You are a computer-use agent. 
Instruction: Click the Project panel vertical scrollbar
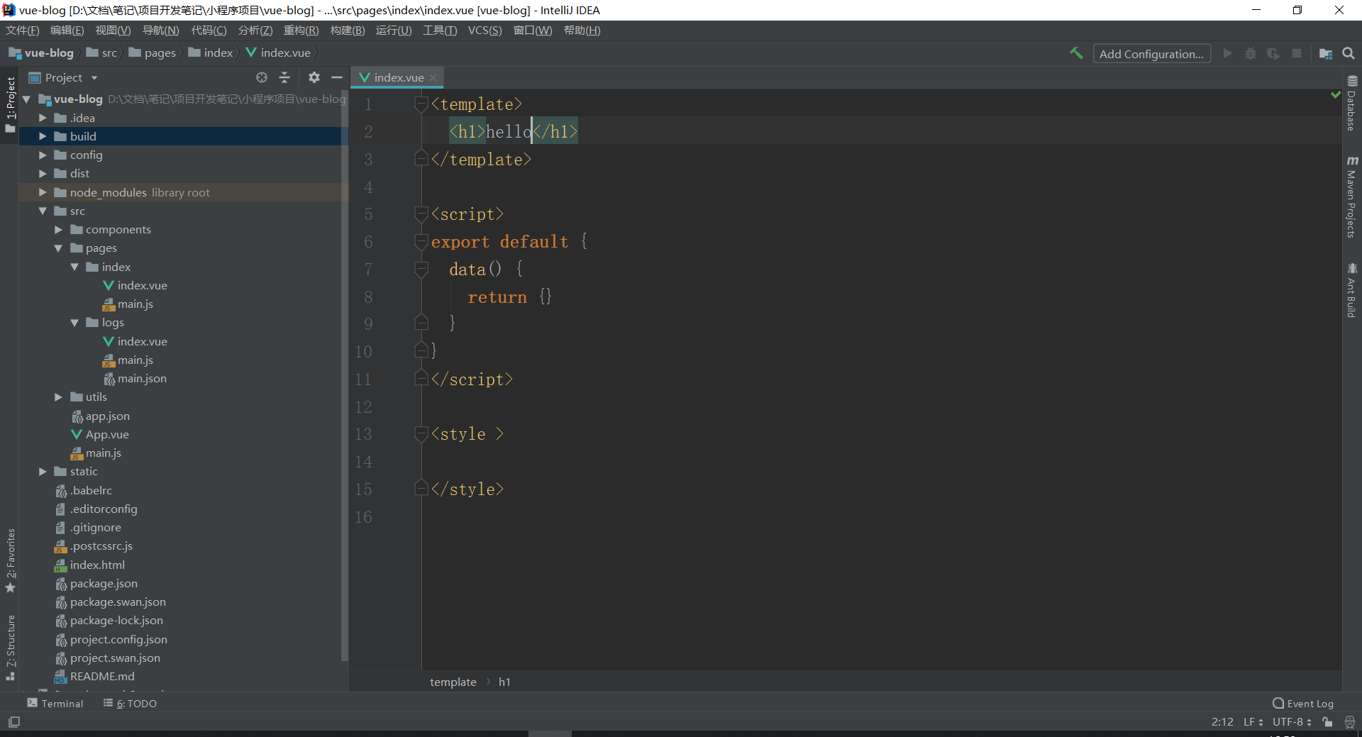click(345, 376)
